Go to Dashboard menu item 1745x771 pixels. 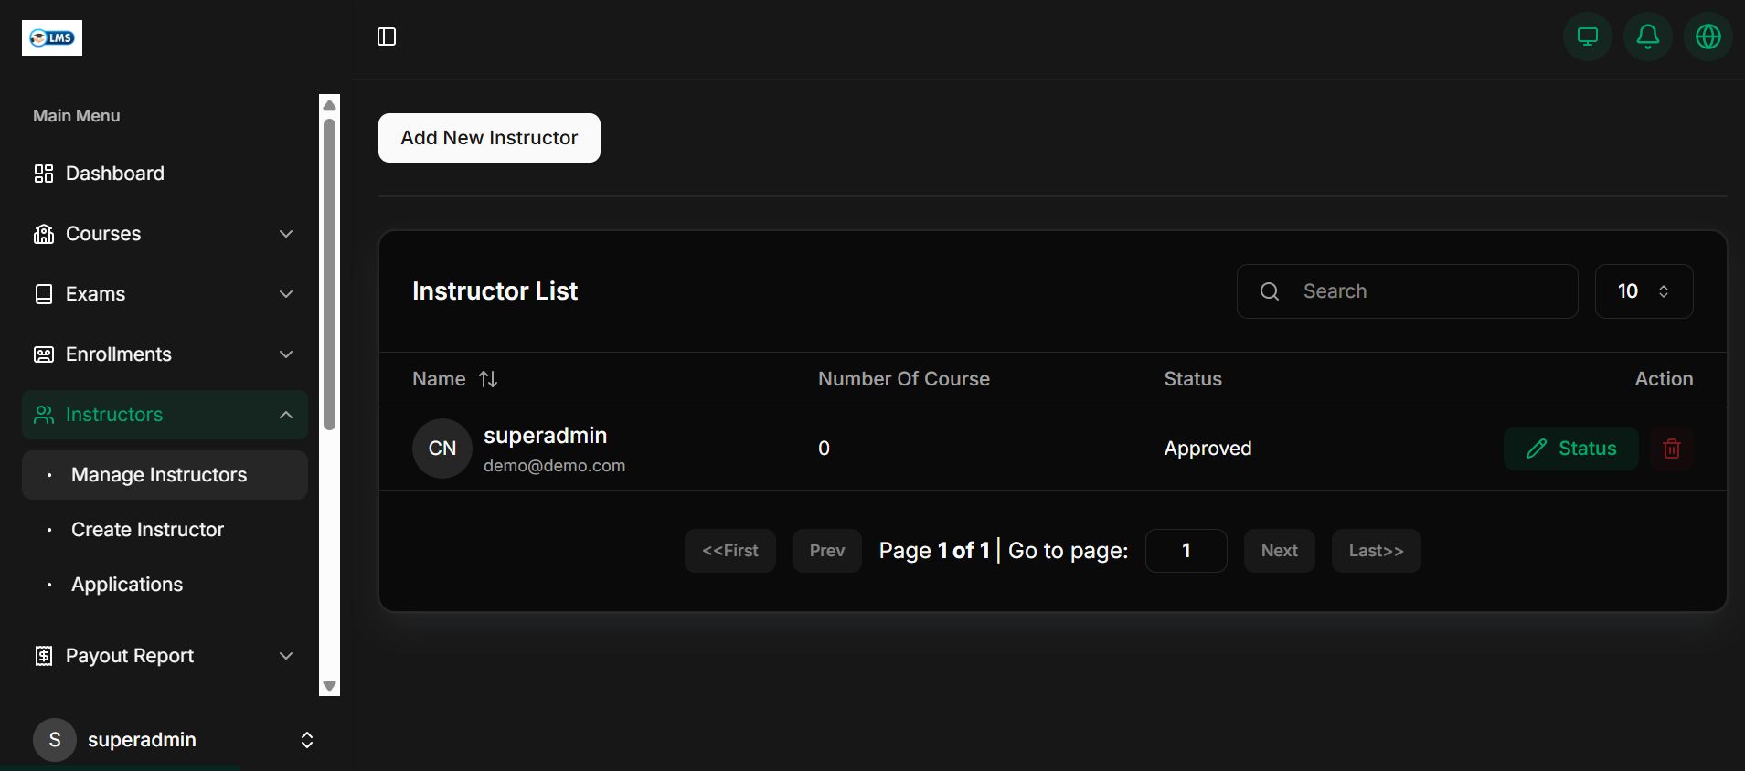165,174
